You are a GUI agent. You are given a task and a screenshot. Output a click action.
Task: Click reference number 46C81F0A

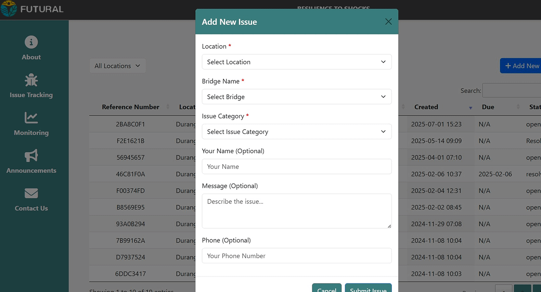coord(130,174)
